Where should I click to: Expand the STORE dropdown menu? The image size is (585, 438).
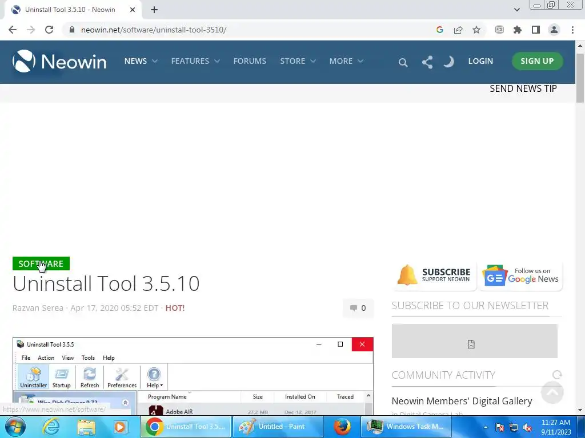tap(298, 61)
